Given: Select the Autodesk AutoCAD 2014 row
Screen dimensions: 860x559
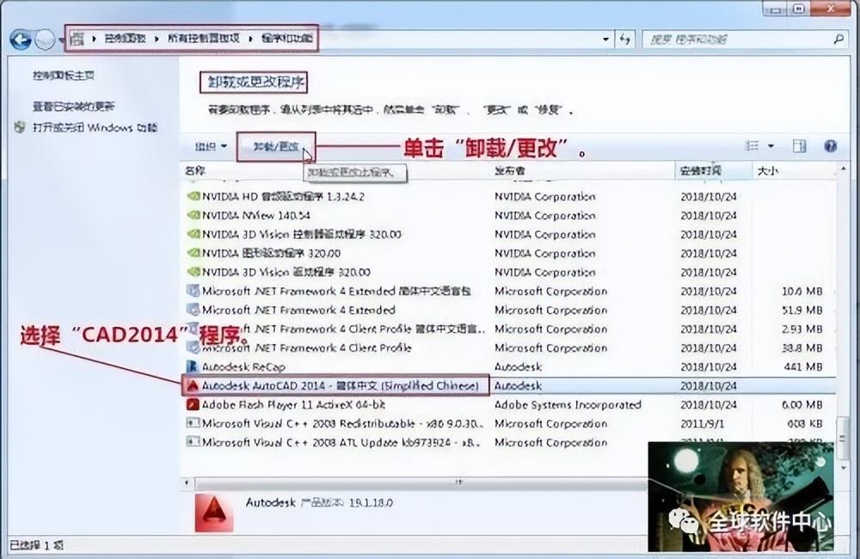Looking at the screenshot, I should 509,385.
